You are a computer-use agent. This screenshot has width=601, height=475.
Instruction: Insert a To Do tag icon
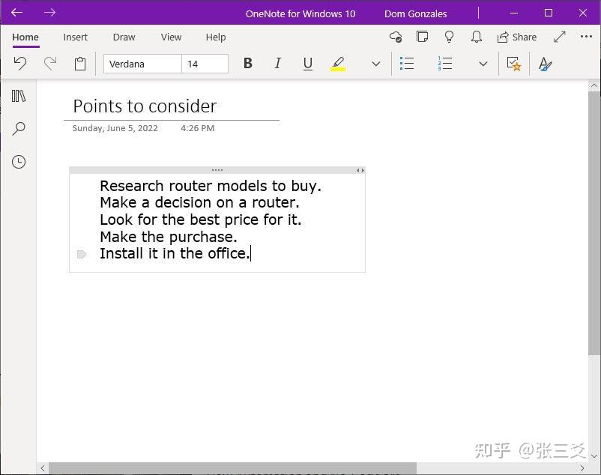[x=514, y=64]
